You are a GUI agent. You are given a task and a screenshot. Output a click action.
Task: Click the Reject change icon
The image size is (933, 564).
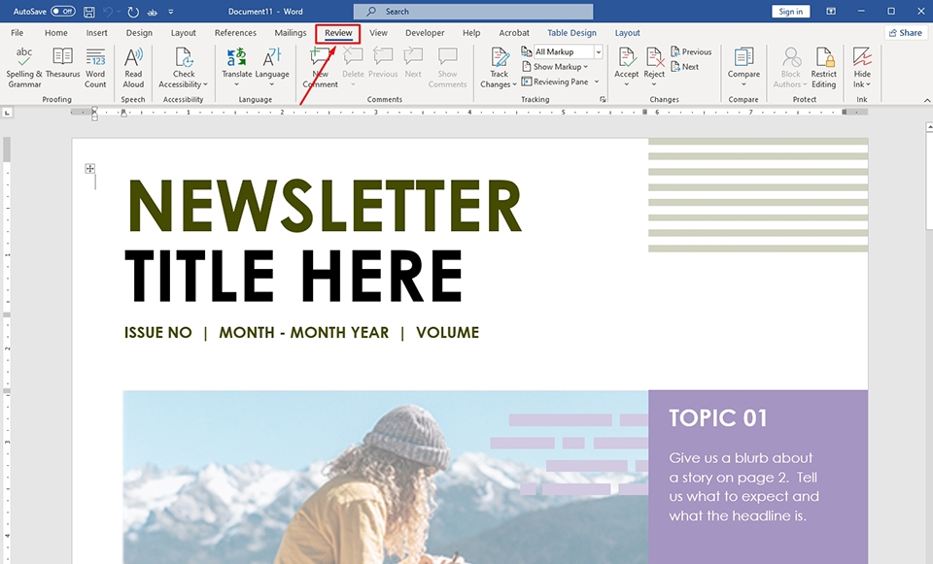[x=654, y=57]
